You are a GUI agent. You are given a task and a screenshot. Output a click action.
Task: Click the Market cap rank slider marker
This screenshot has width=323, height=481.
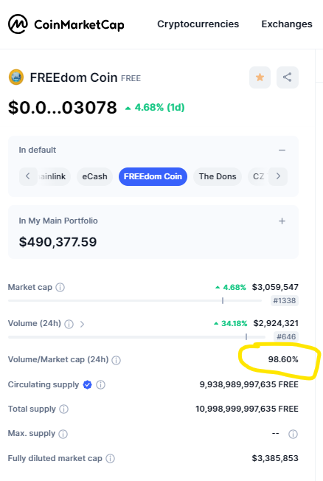pyautogui.click(x=223, y=301)
